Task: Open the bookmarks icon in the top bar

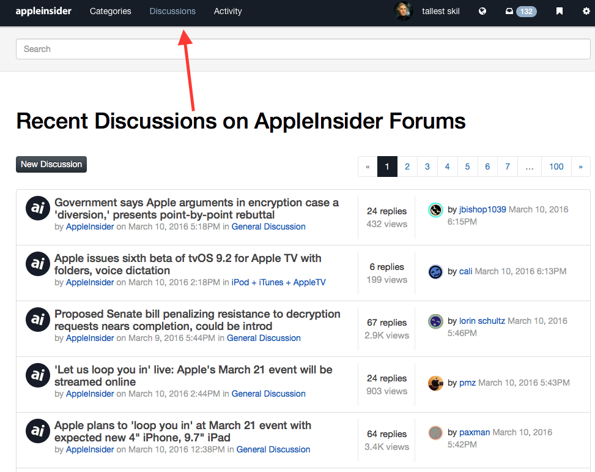Action: 560,12
